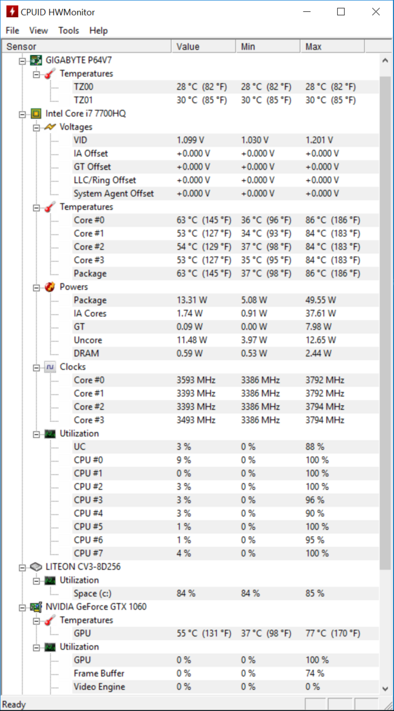Click the GIGABYTE P64V7 motherboard icon
Image resolution: width=394 pixels, height=711 pixels.
pos(37,60)
